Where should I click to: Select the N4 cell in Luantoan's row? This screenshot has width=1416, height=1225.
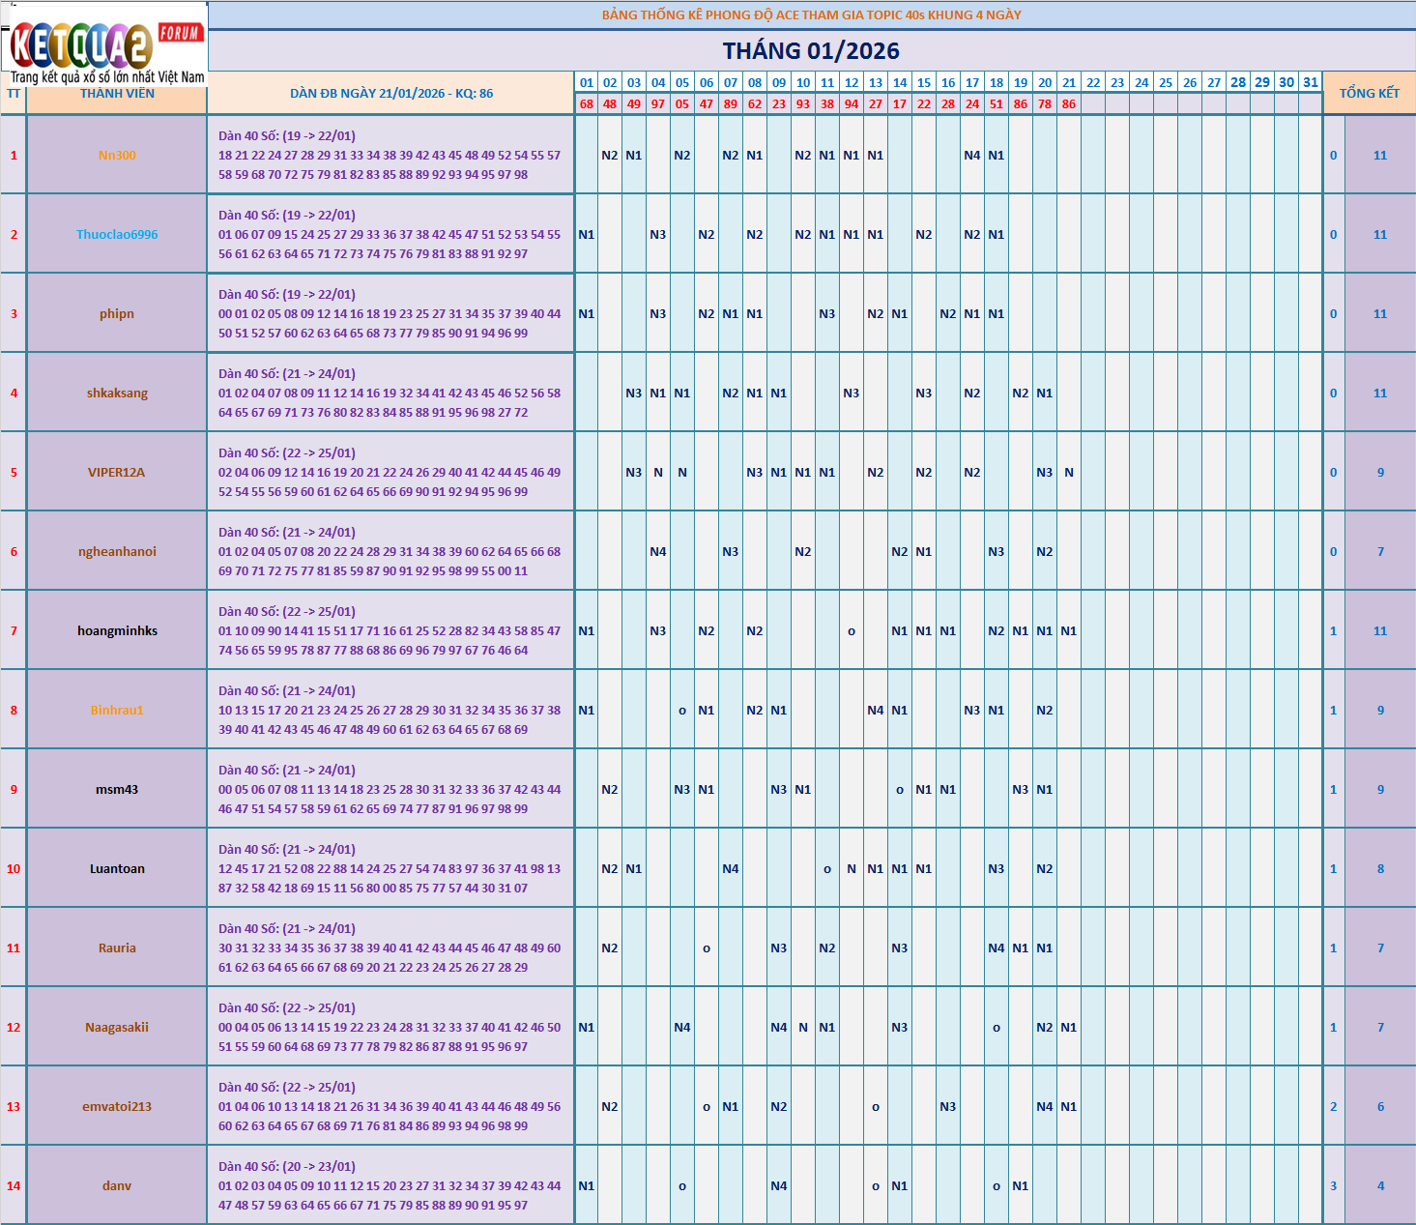tap(731, 869)
